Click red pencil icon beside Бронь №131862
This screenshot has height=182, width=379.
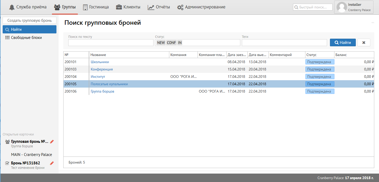point(52,163)
